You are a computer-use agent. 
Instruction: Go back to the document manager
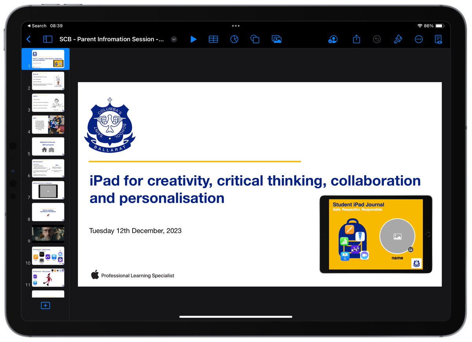pos(28,39)
